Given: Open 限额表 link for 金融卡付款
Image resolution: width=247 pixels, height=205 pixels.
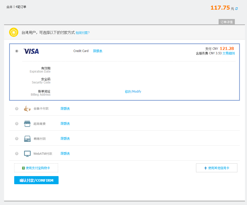Looking at the screenshot, I should click(x=65, y=109).
